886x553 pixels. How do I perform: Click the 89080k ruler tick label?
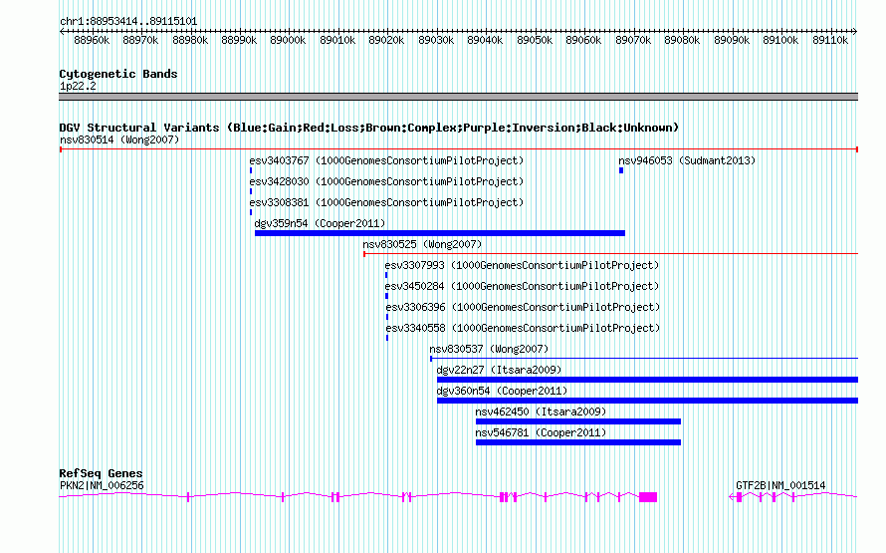[x=682, y=40]
